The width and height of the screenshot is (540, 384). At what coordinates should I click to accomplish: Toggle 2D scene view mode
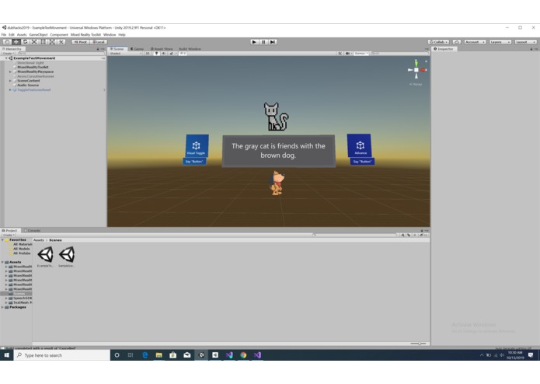[148, 54]
